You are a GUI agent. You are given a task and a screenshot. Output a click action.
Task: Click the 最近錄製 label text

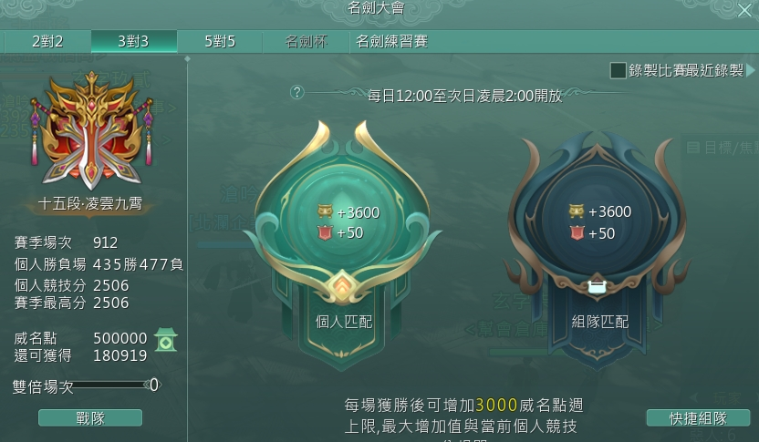click(x=715, y=70)
